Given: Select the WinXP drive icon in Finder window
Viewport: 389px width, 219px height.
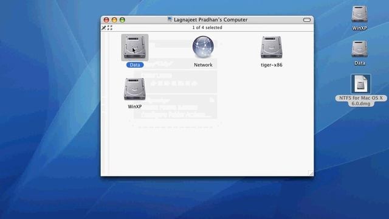Looking at the screenshot, I should [x=135, y=89].
